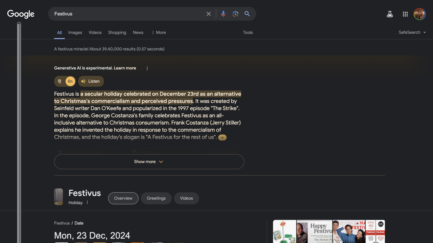This screenshot has height=243, width=433.
Task: Open Google Lens image search
Action: 235,14
